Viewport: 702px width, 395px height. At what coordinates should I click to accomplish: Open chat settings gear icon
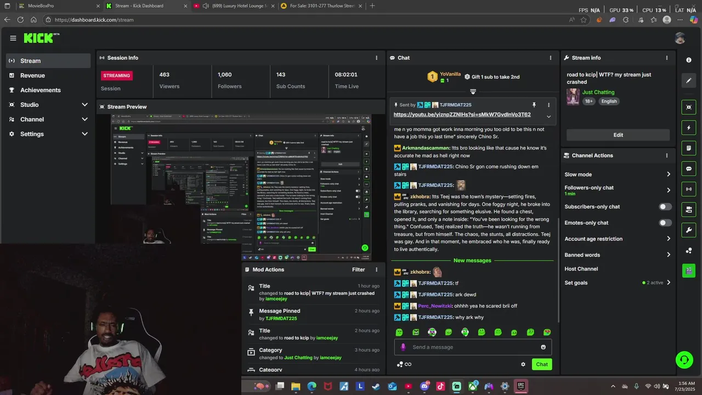(523, 364)
